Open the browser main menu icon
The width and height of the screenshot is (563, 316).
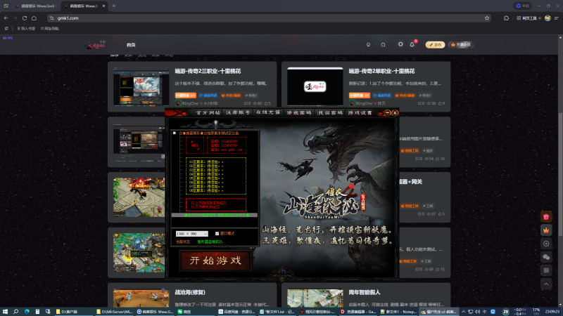click(557, 18)
